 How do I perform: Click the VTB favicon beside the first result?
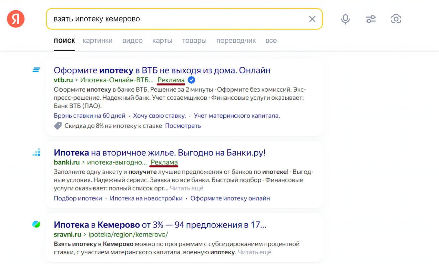[36, 70]
